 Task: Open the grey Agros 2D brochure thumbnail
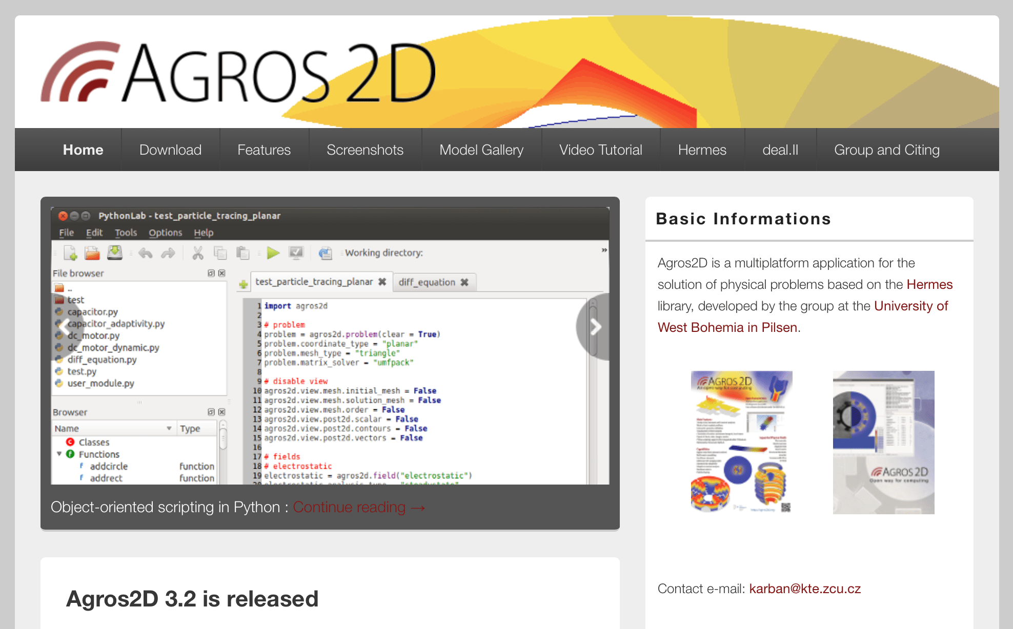pos(883,442)
